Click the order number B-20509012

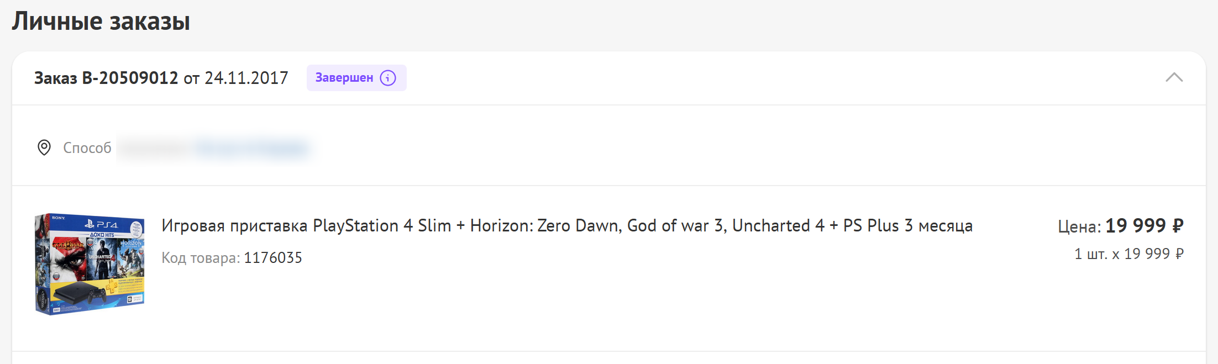(130, 78)
